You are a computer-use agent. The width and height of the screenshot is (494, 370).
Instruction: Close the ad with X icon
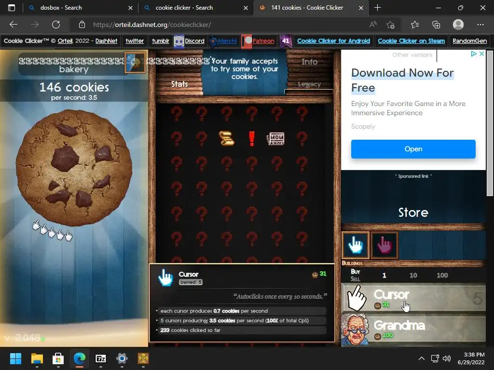coord(481,54)
